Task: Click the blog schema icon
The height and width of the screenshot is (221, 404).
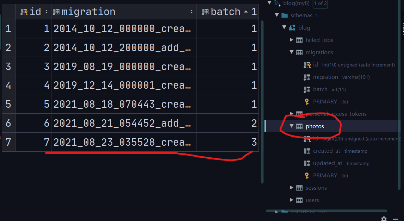Action: 292,28
